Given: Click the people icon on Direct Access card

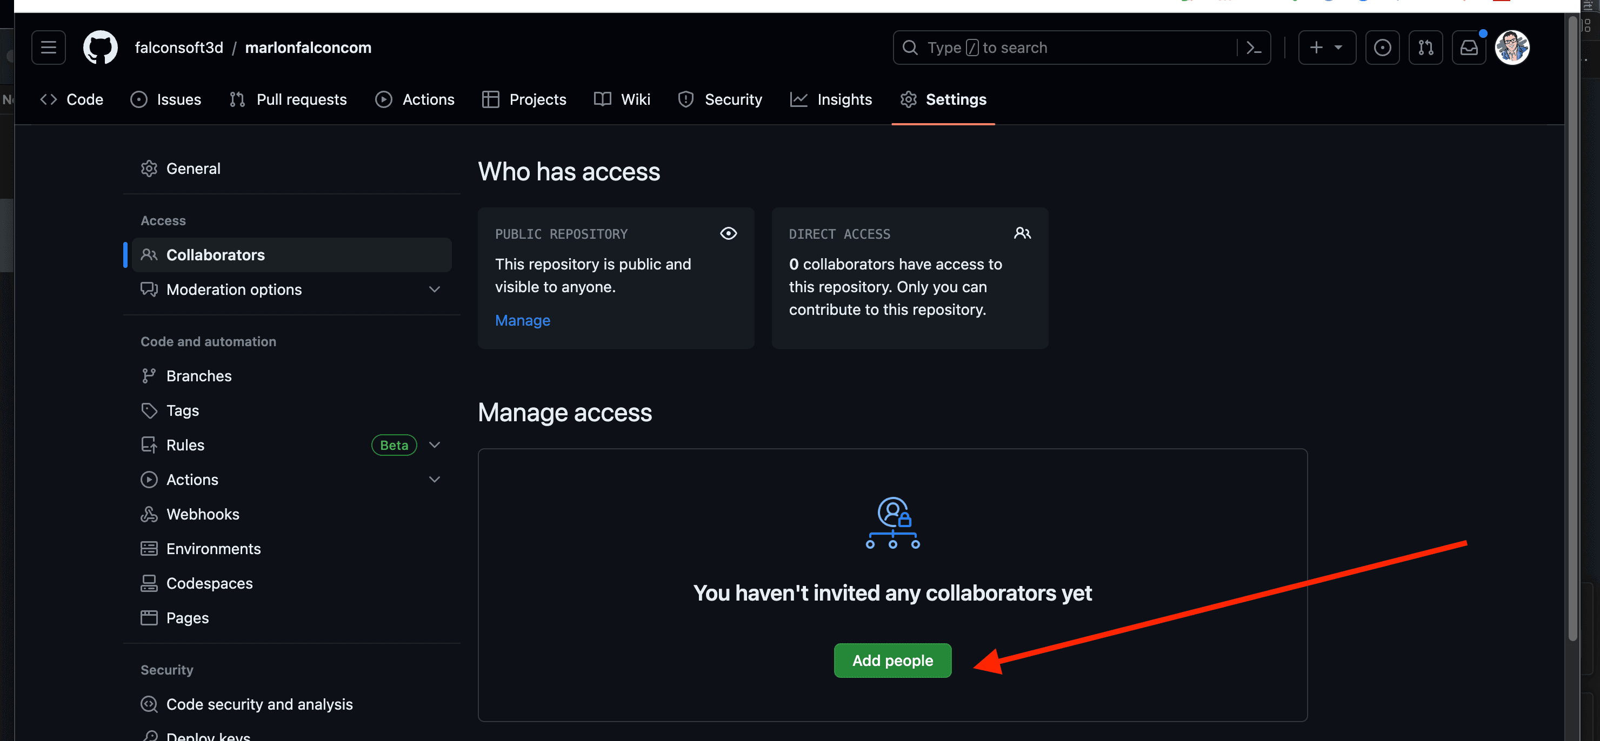Looking at the screenshot, I should tap(1022, 233).
